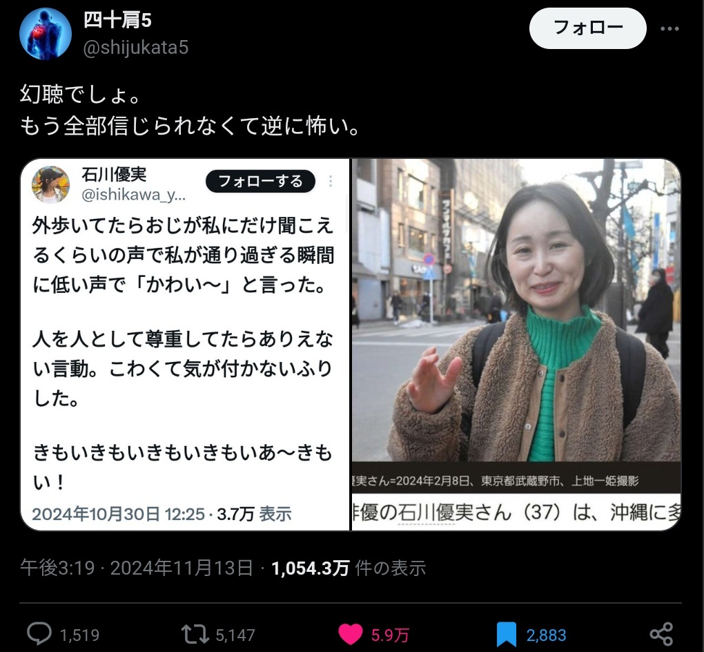Screen dimensions: 704x652
Task: Click the 四十肩5 display name
Action: (117, 20)
